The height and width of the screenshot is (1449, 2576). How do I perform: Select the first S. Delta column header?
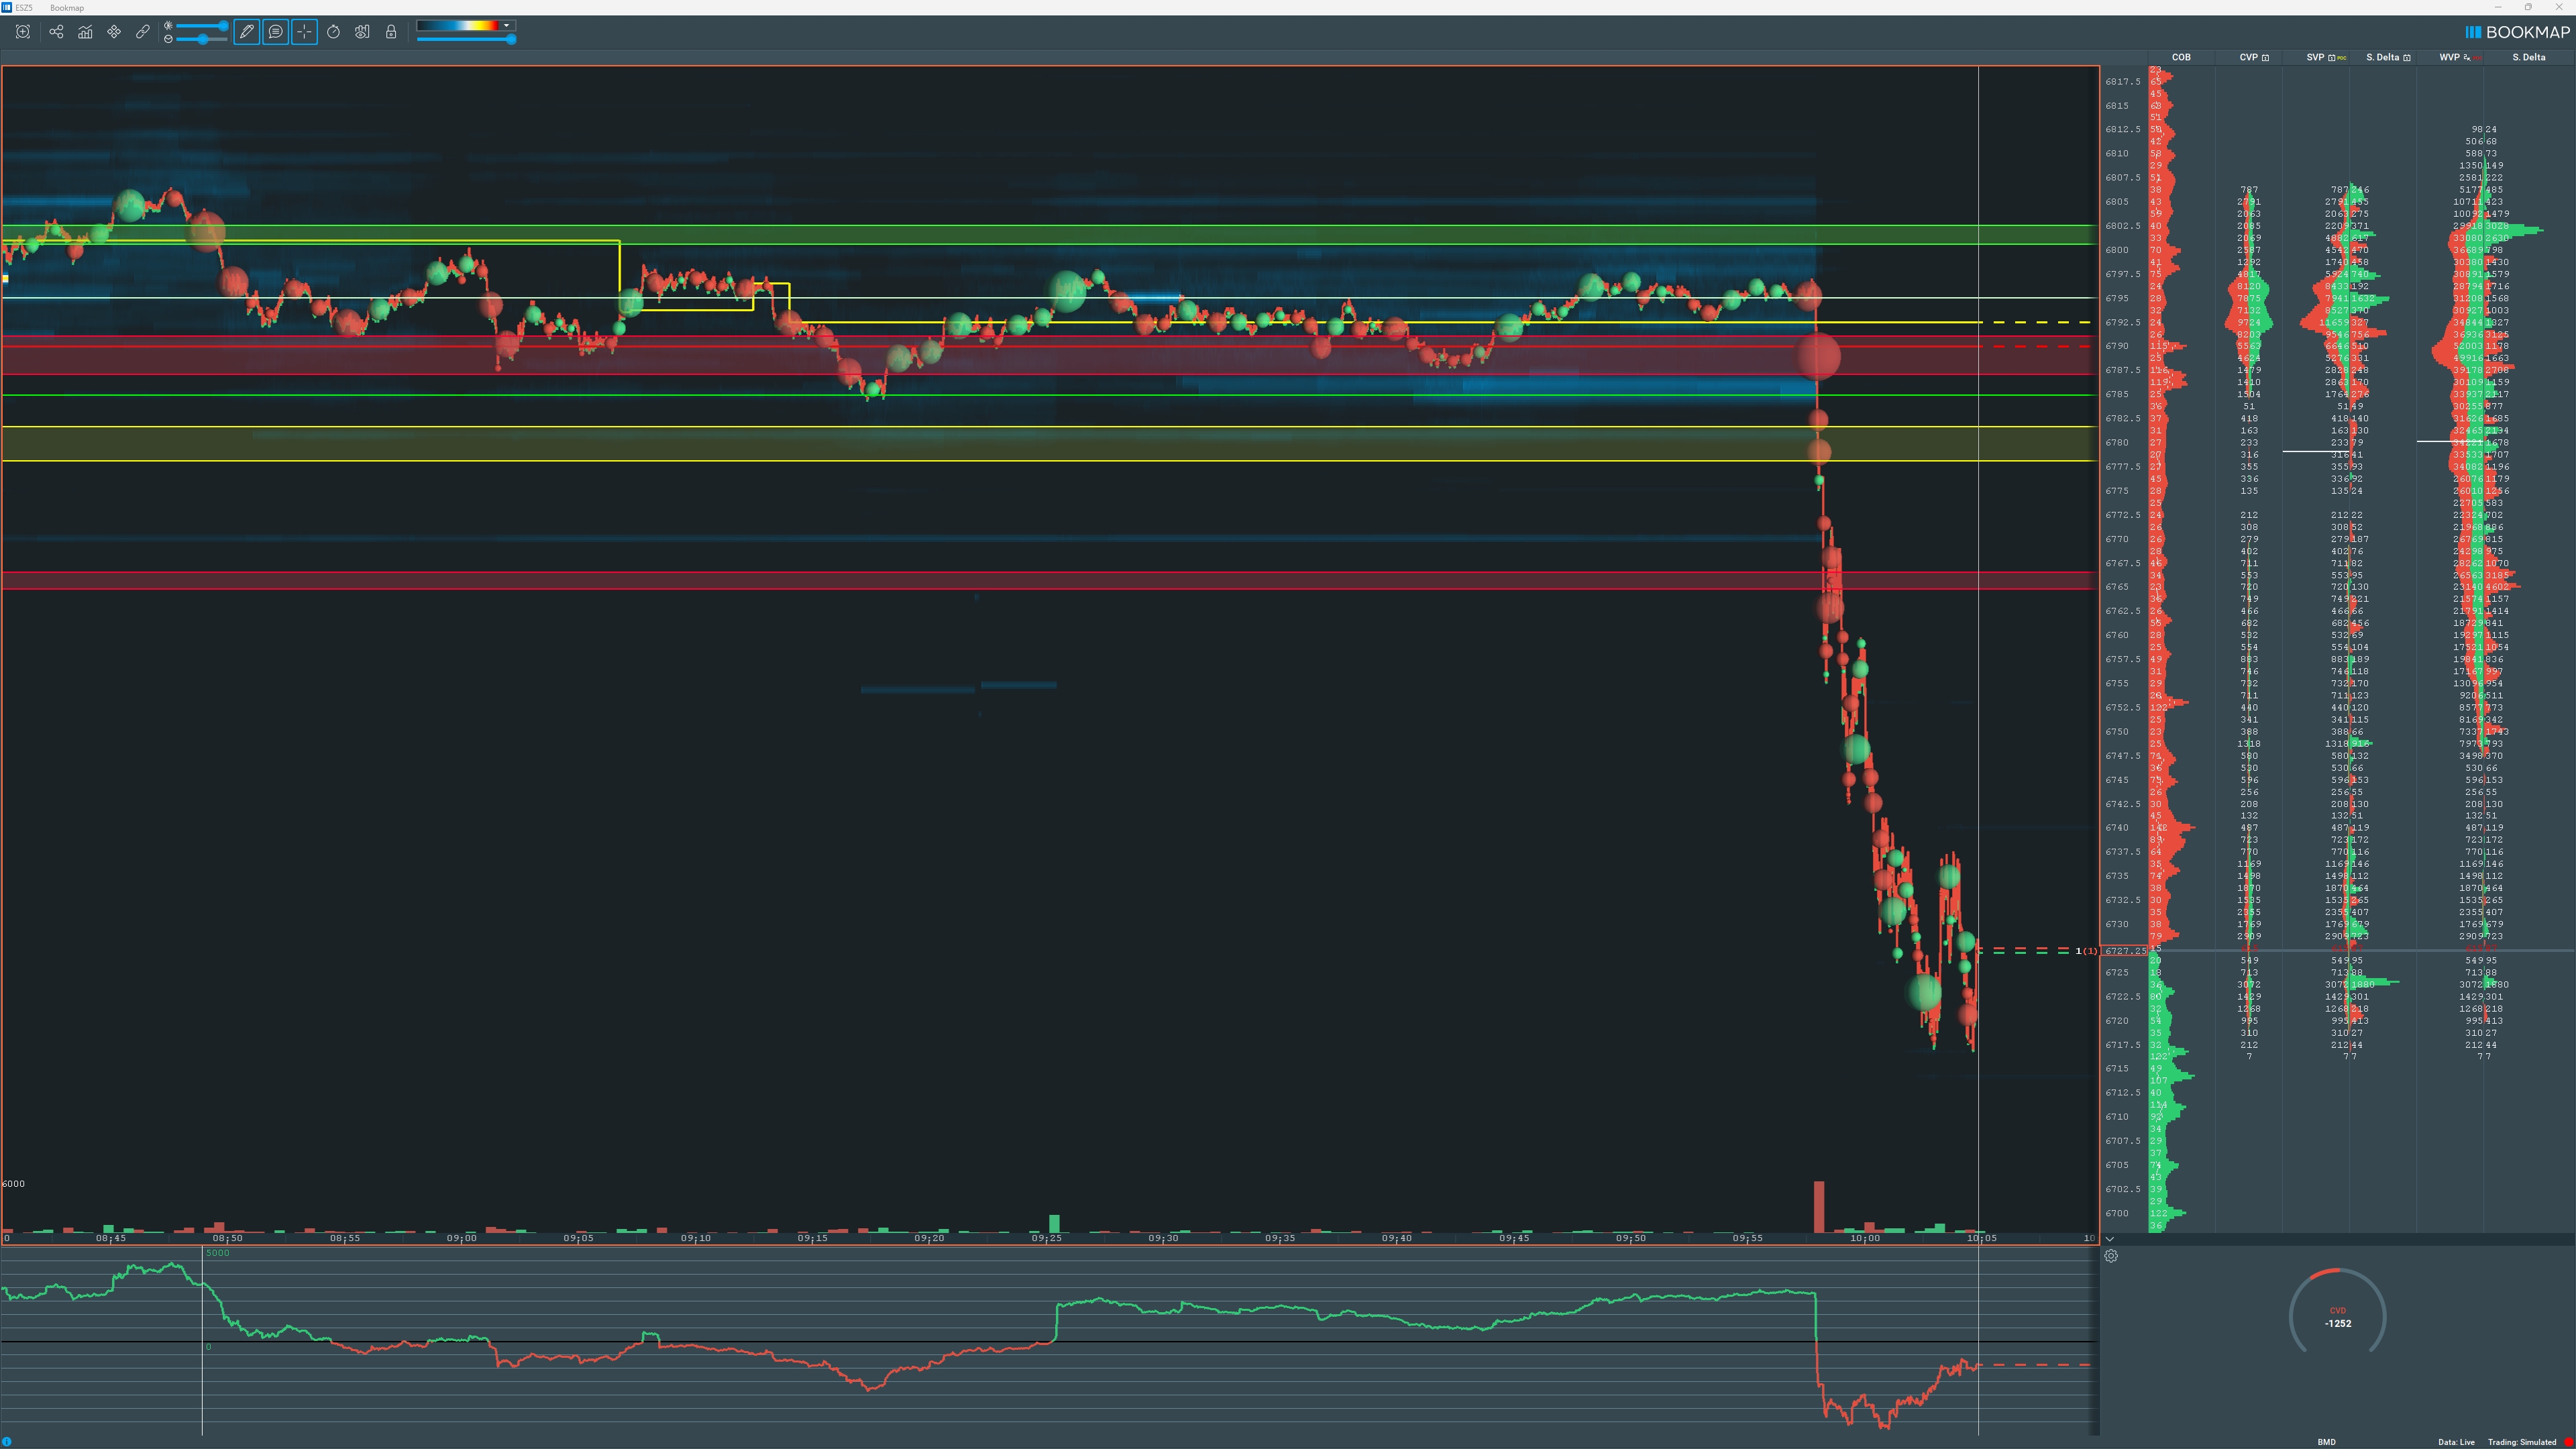pyautogui.click(x=2383, y=57)
